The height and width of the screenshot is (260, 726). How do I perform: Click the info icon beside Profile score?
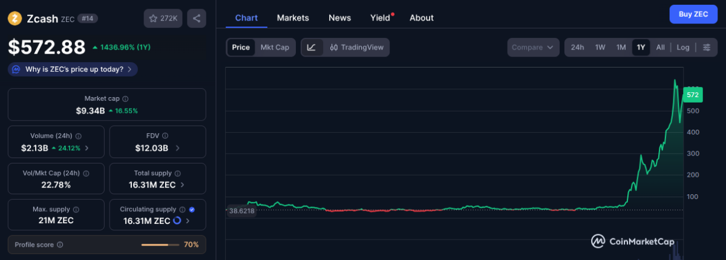point(60,245)
